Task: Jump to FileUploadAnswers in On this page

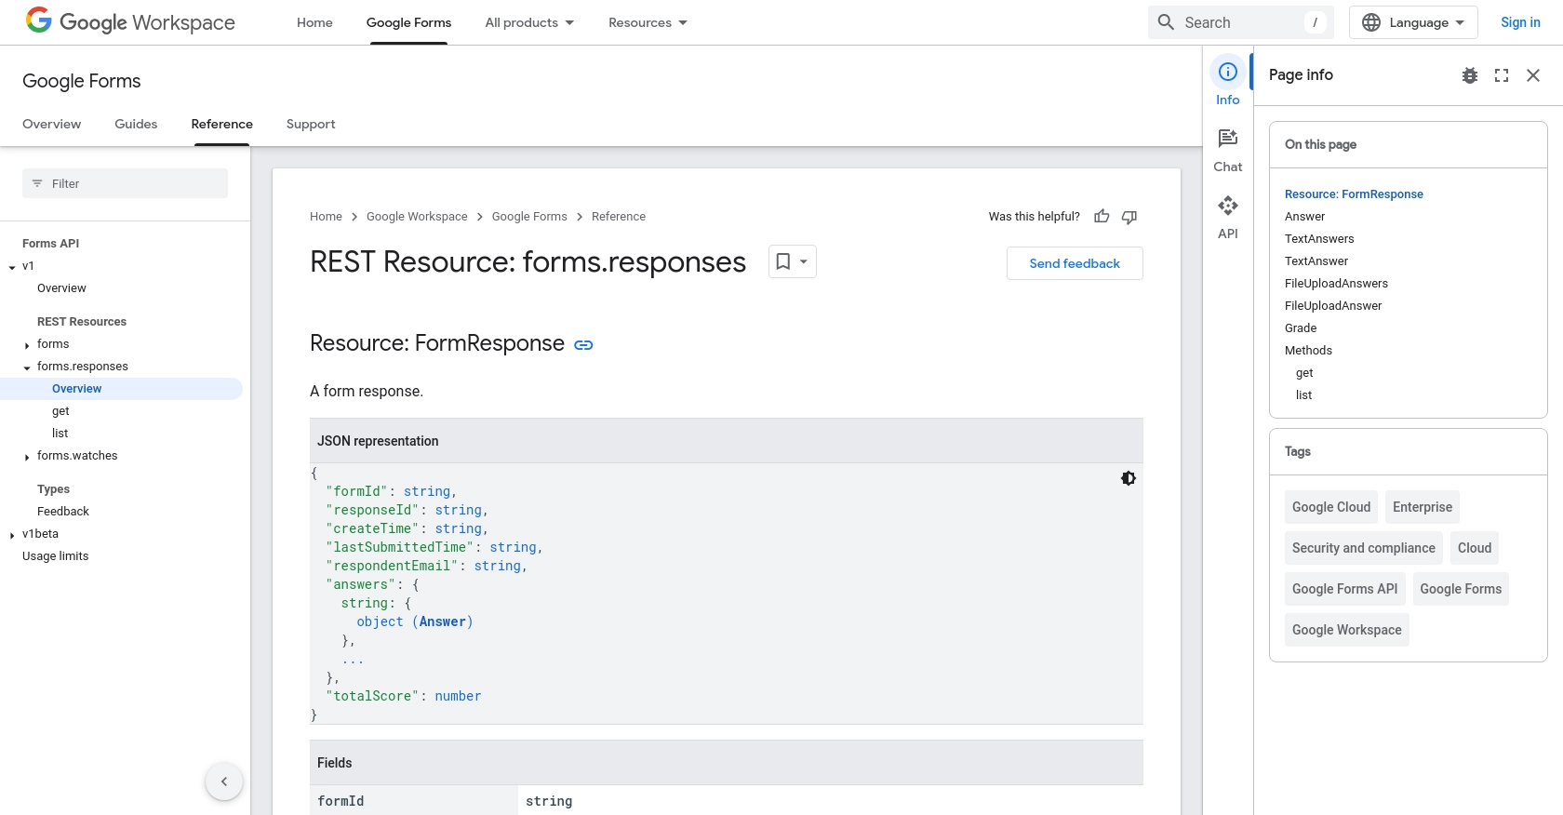Action: click(1336, 284)
